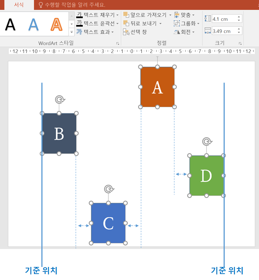
Task: Select the green shape D
Action: [206, 175]
